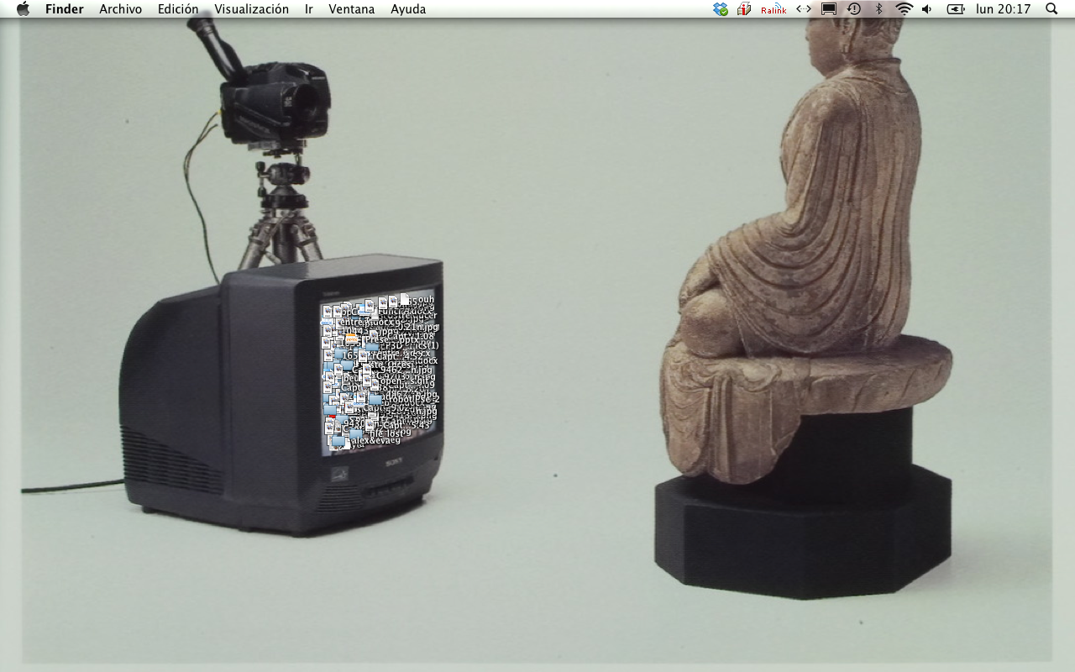Viewport: 1075px width, 672px height.
Task: Open the Bluetooth status menu
Action: click(x=879, y=9)
